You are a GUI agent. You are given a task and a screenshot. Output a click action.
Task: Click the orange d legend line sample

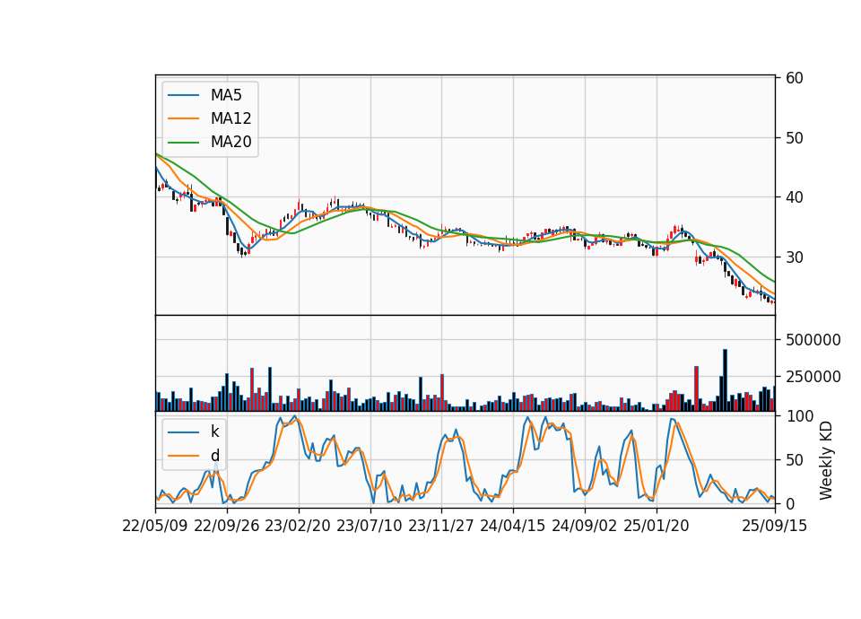(x=183, y=456)
